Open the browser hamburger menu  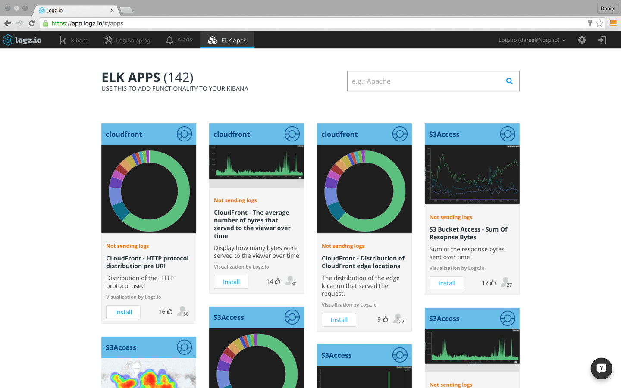613,23
